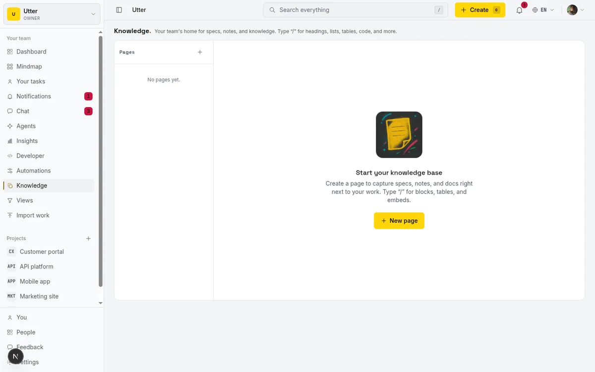Click the API platform badge icon

coord(11,266)
